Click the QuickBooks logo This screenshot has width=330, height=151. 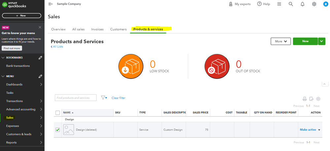point(14,5)
